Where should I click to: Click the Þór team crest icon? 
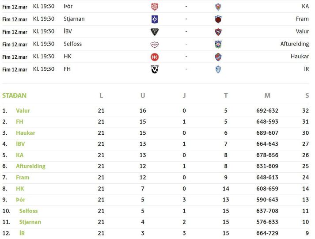coord(154,7)
